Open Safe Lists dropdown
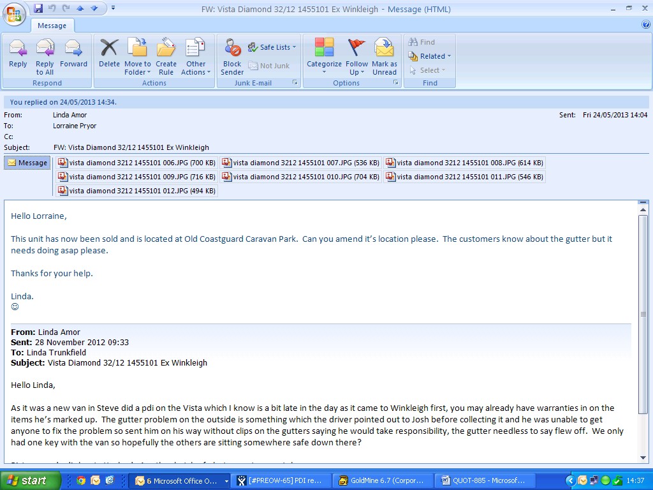The height and width of the screenshot is (490, 653). click(272, 47)
